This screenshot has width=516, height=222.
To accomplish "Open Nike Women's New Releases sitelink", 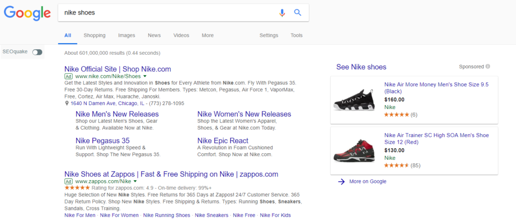I will 244,114.
